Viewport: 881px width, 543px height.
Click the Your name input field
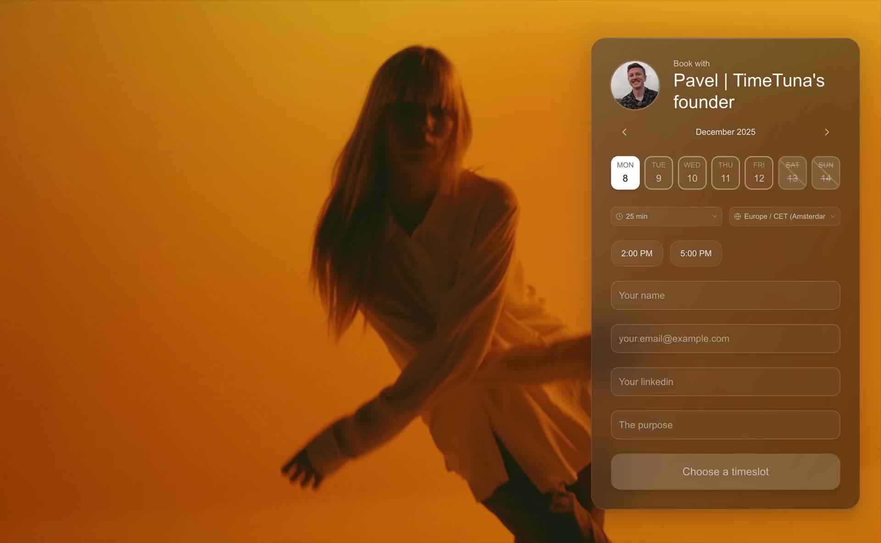[x=725, y=295]
